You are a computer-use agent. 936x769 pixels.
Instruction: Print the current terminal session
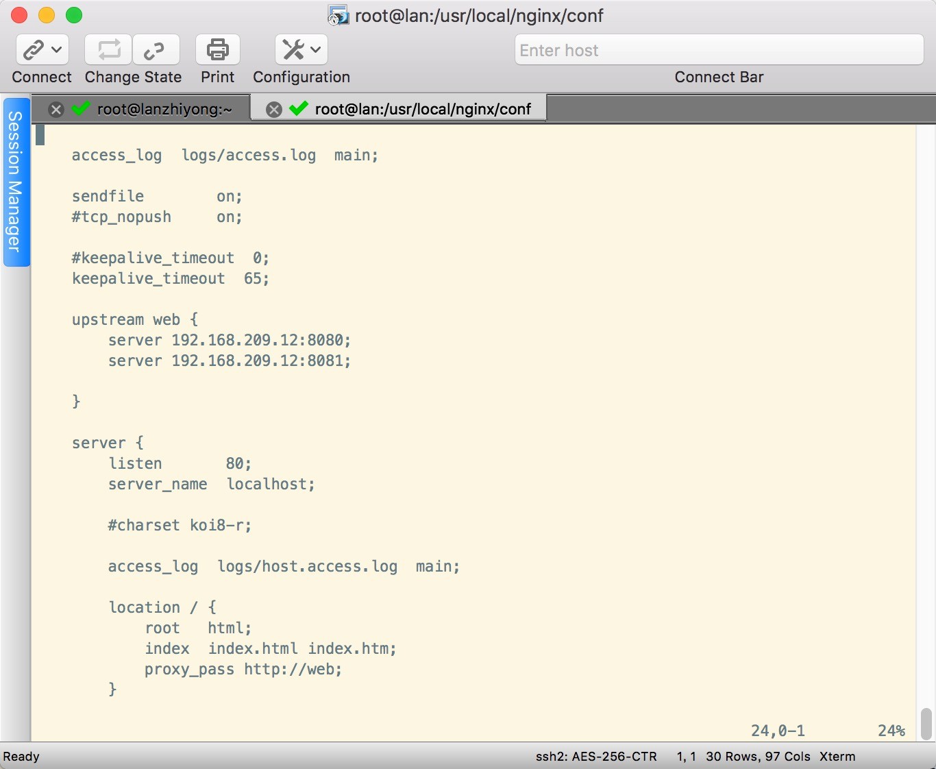coord(218,50)
